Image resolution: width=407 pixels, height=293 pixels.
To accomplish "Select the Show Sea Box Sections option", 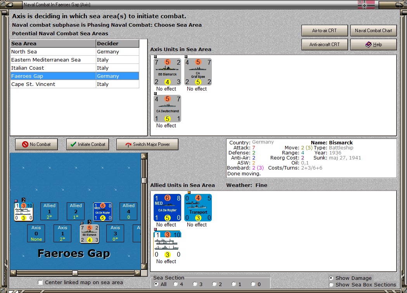I will coord(331,285).
